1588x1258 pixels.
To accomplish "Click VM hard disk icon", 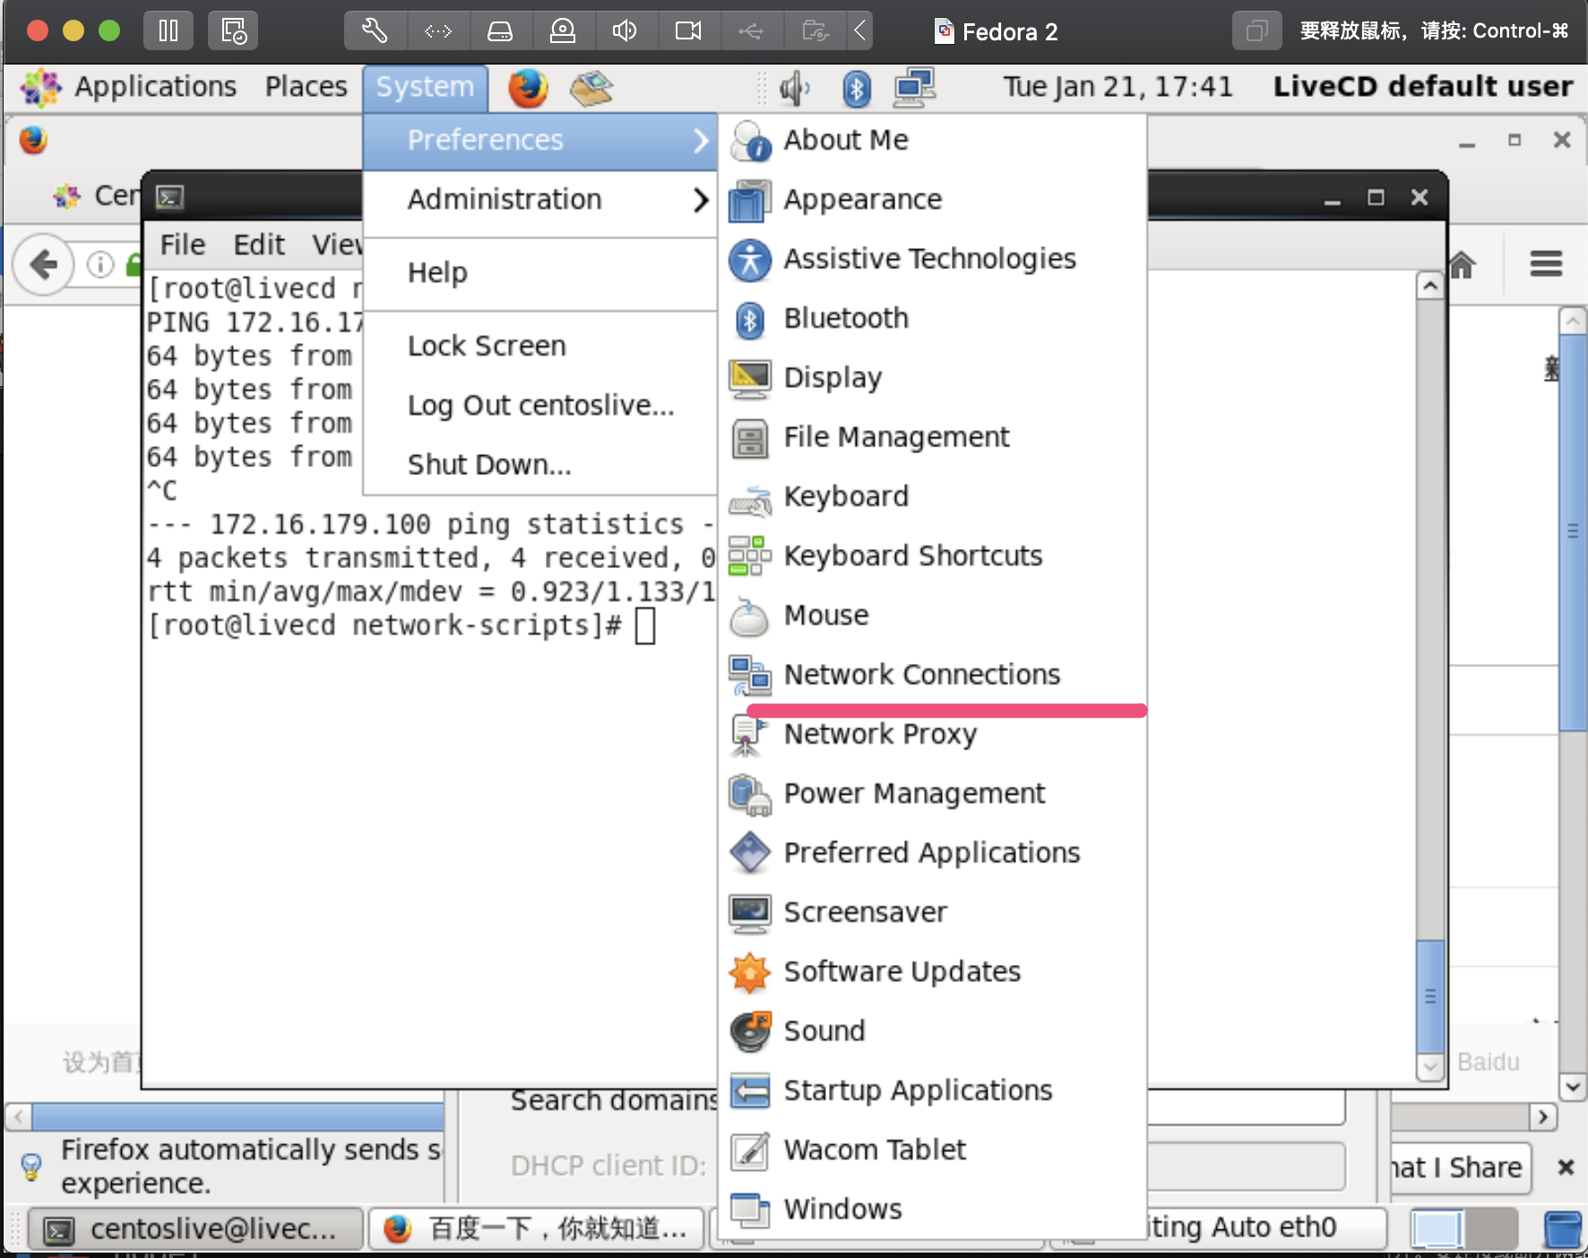I will pyautogui.click(x=500, y=31).
